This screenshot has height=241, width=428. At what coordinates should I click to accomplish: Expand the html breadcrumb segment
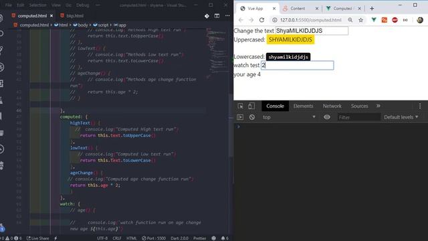pos(61,25)
